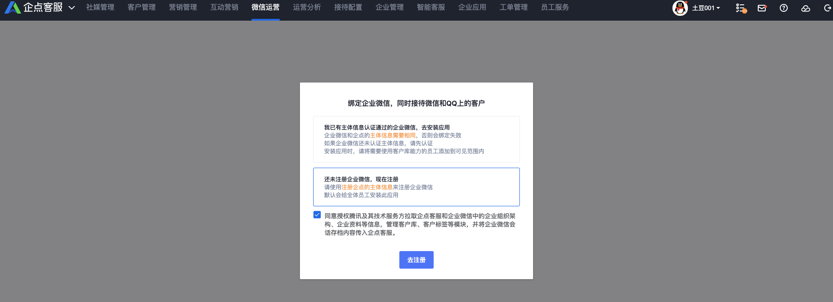The image size is (833, 302).
Task: Click the line 安装应用时，请将需要使用客户库能力的员工添加到可见范围内
Action: coord(404,151)
